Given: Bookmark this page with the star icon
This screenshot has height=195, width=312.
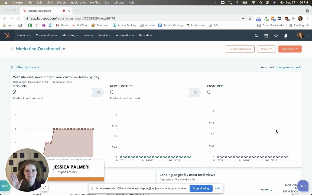Looking at the screenshot, I should coord(250,18).
